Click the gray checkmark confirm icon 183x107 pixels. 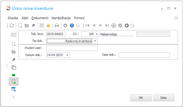tap(120, 25)
